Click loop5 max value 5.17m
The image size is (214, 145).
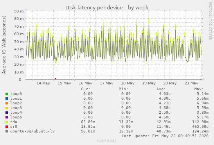pyautogui.click(x=203, y=117)
